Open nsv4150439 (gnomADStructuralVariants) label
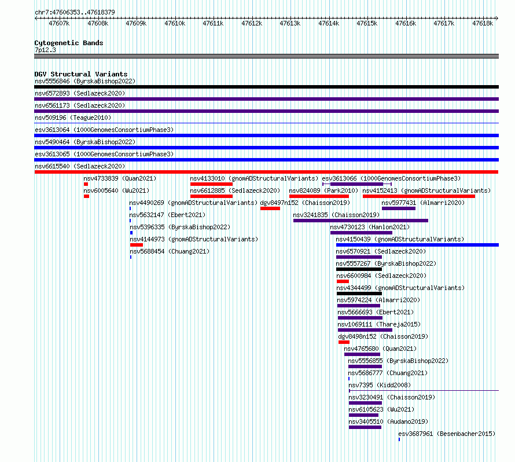 coord(400,239)
